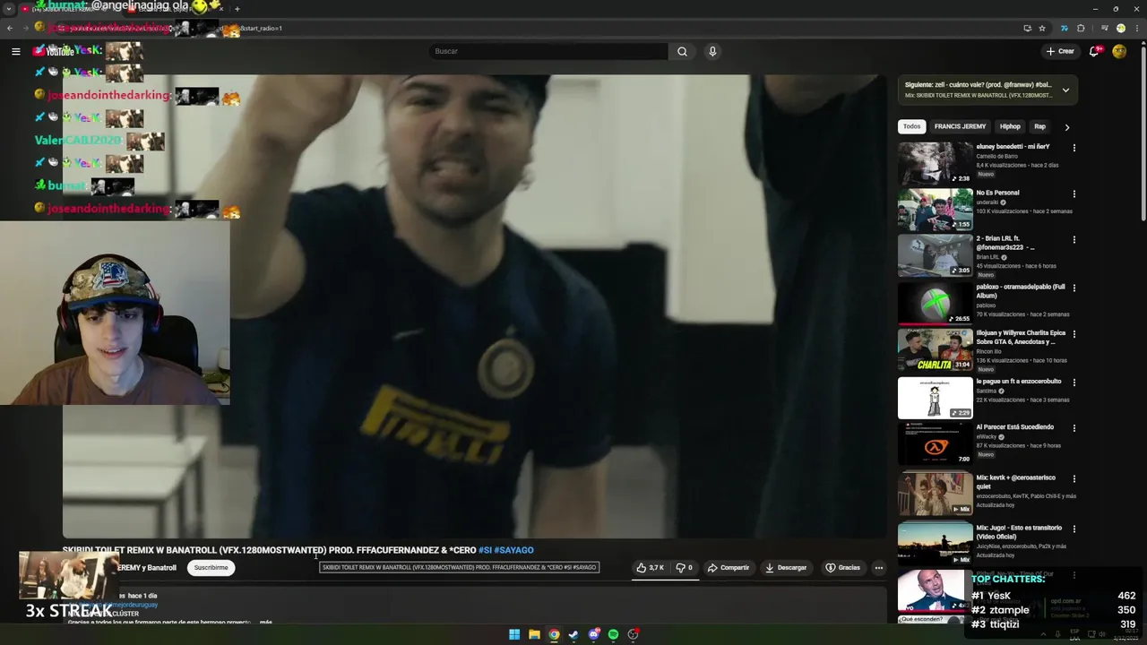1147x645 pixels.
Task: Open the pabloxo otramasdelpablo Full Album video
Action: point(935,303)
